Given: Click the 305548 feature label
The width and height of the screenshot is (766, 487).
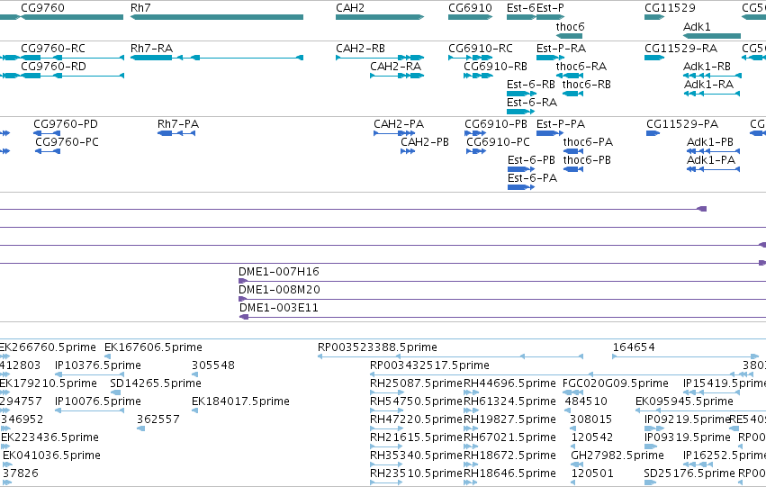Looking at the screenshot, I should [213, 365].
